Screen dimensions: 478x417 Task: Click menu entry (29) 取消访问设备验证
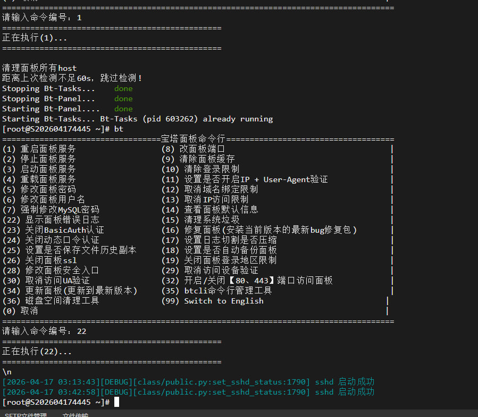(209, 270)
